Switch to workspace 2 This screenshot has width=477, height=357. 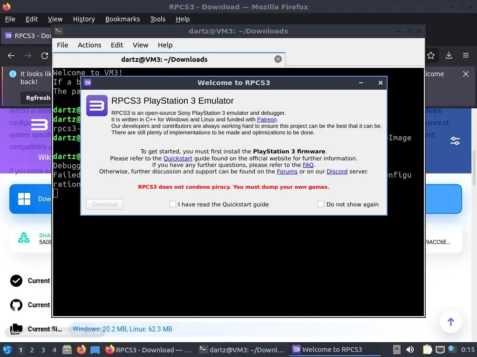coord(32,350)
